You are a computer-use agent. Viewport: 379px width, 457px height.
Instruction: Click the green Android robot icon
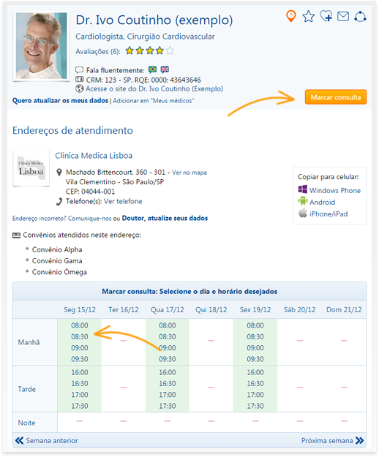pyautogui.click(x=303, y=201)
